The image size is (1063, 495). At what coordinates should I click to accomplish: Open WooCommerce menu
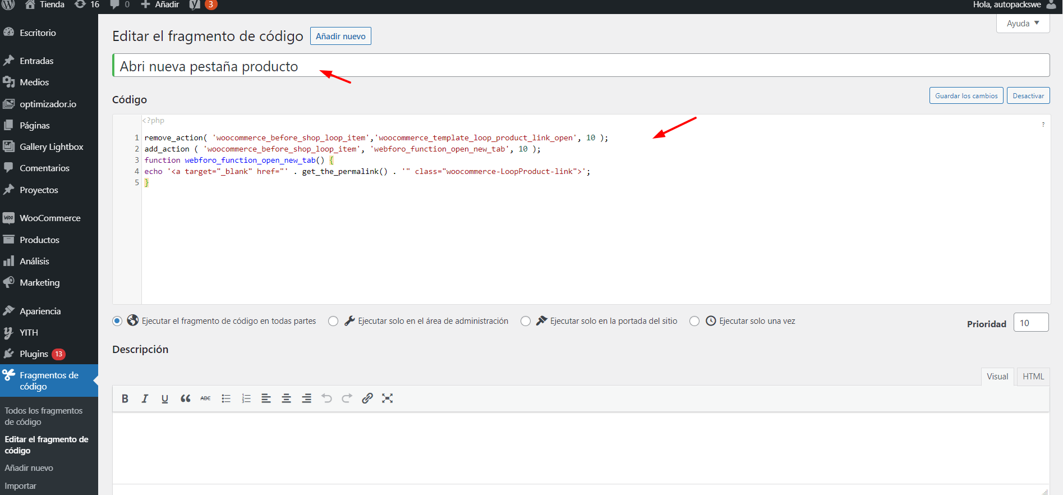[x=49, y=218]
